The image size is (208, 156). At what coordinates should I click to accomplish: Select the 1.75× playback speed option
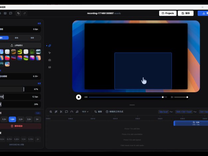(x=31, y=139)
